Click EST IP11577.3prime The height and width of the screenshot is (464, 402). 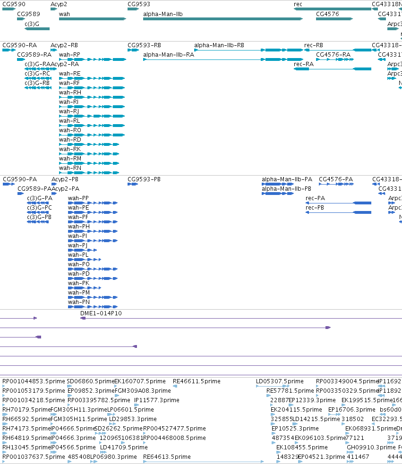click(x=157, y=400)
